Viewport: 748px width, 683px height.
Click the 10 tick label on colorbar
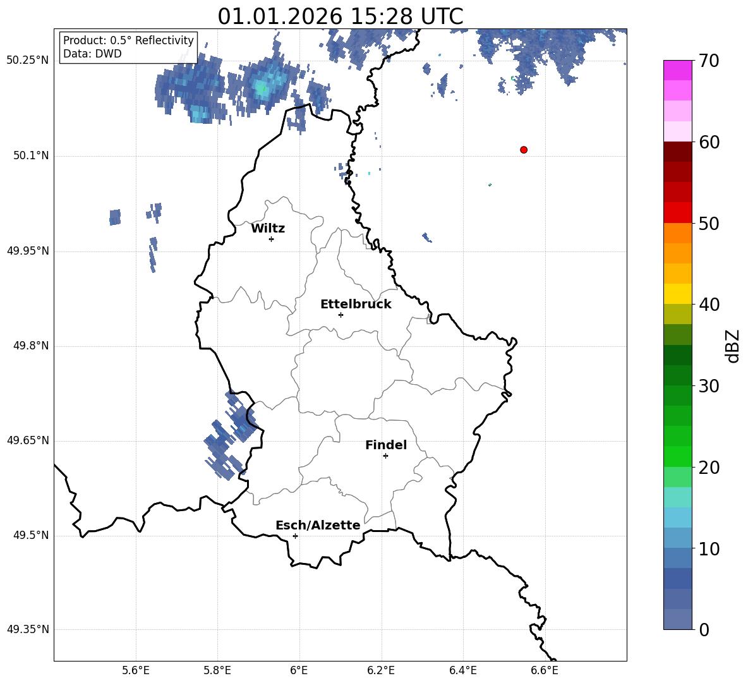coord(708,548)
